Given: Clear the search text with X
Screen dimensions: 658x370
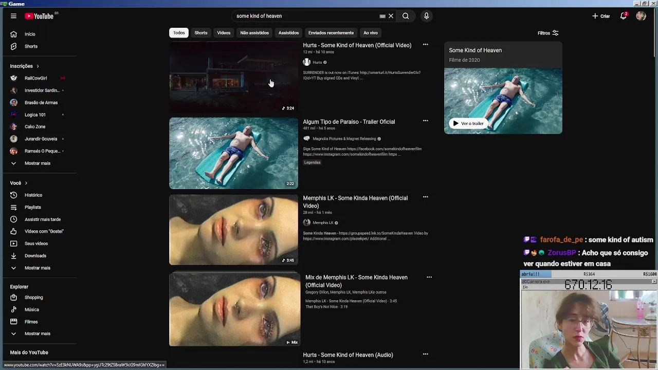Looking at the screenshot, I should [x=391, y=16].
